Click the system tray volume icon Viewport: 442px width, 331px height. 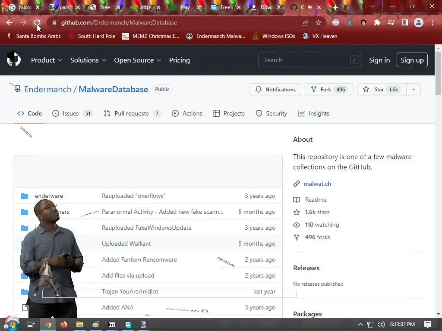[x=381, y=325]
